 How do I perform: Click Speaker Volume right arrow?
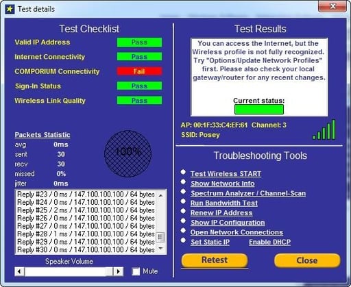point(118,271)
